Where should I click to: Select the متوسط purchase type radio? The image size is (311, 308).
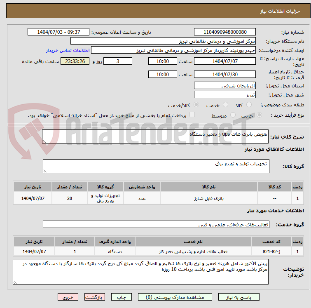tap(233, 115)
